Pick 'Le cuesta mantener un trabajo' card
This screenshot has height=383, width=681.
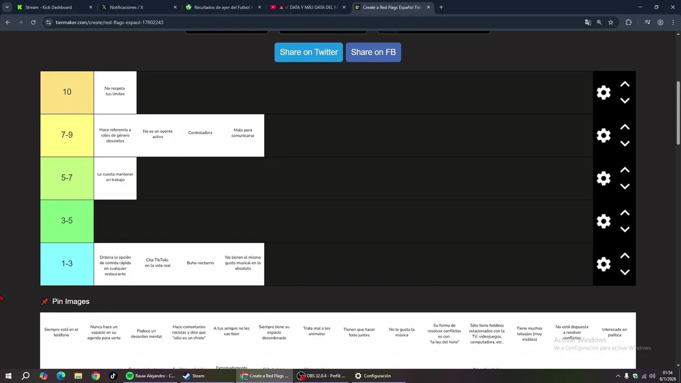click(115, 178)
